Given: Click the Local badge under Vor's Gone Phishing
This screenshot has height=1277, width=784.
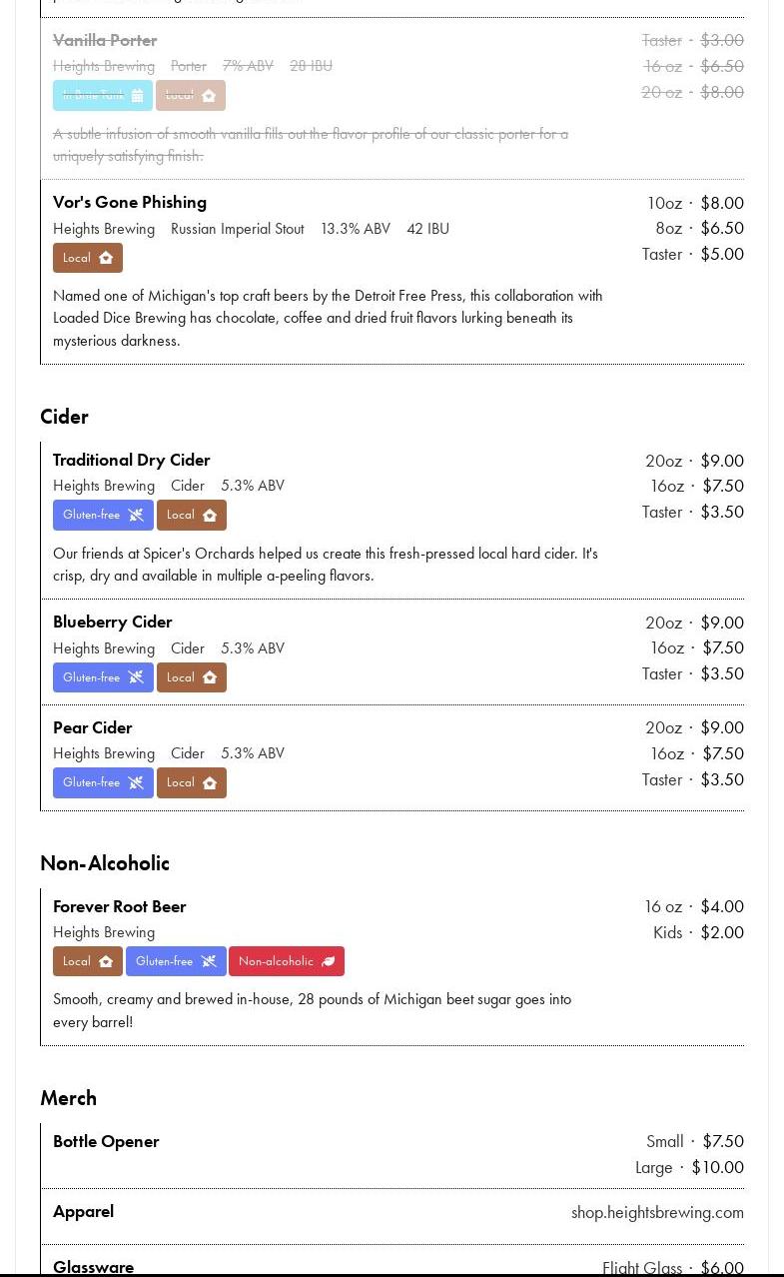Looking at the screenshot, I should [x=88, y=258].
